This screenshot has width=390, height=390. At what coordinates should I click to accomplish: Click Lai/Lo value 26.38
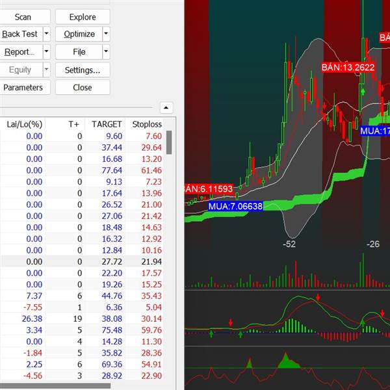pos(32,318)
